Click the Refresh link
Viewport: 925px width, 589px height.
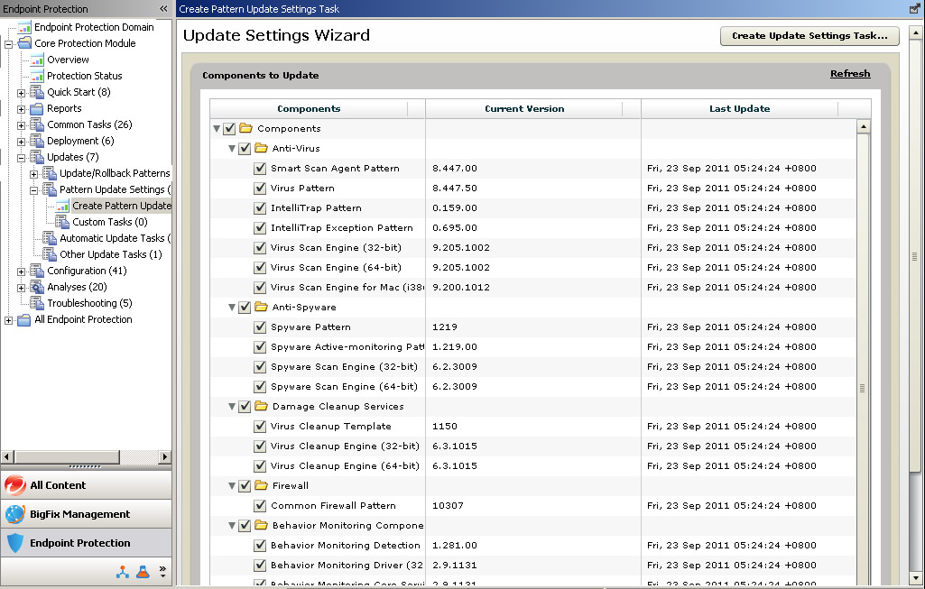coord(850,74)
